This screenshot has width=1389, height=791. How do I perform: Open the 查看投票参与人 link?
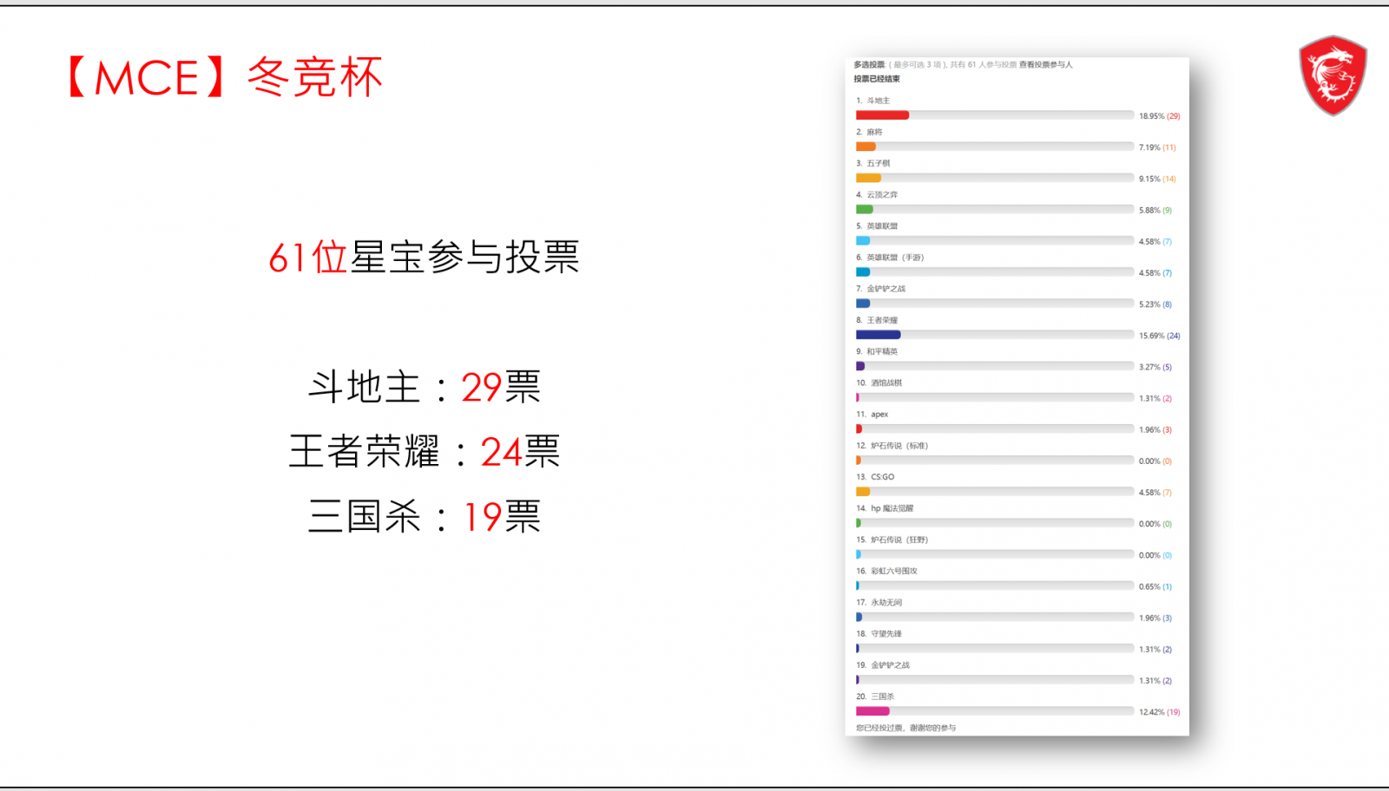[x=1045, y=65]
